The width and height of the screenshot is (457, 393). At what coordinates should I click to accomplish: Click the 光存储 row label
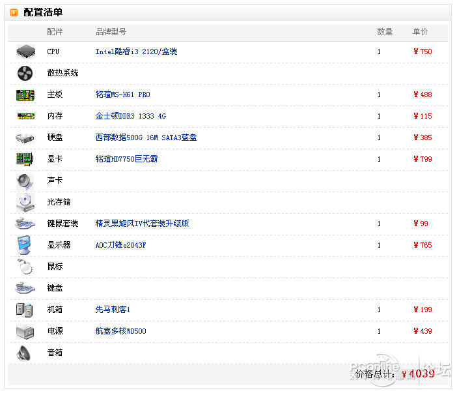point(59,202)
